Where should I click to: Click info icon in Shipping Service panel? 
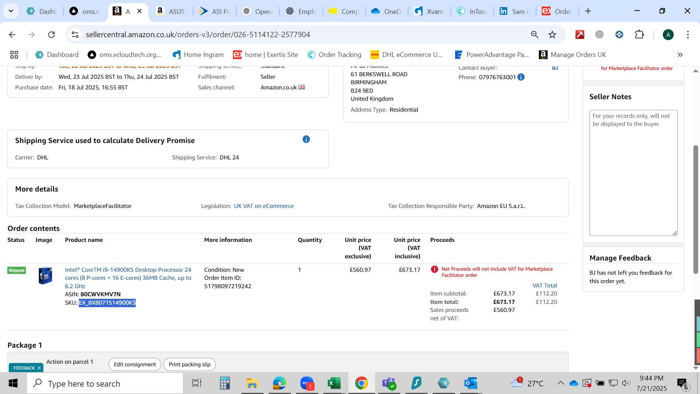(306, 139)
